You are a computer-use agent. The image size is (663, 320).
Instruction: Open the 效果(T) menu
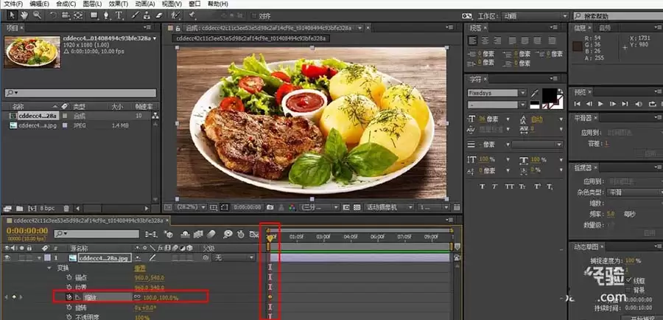119,4
